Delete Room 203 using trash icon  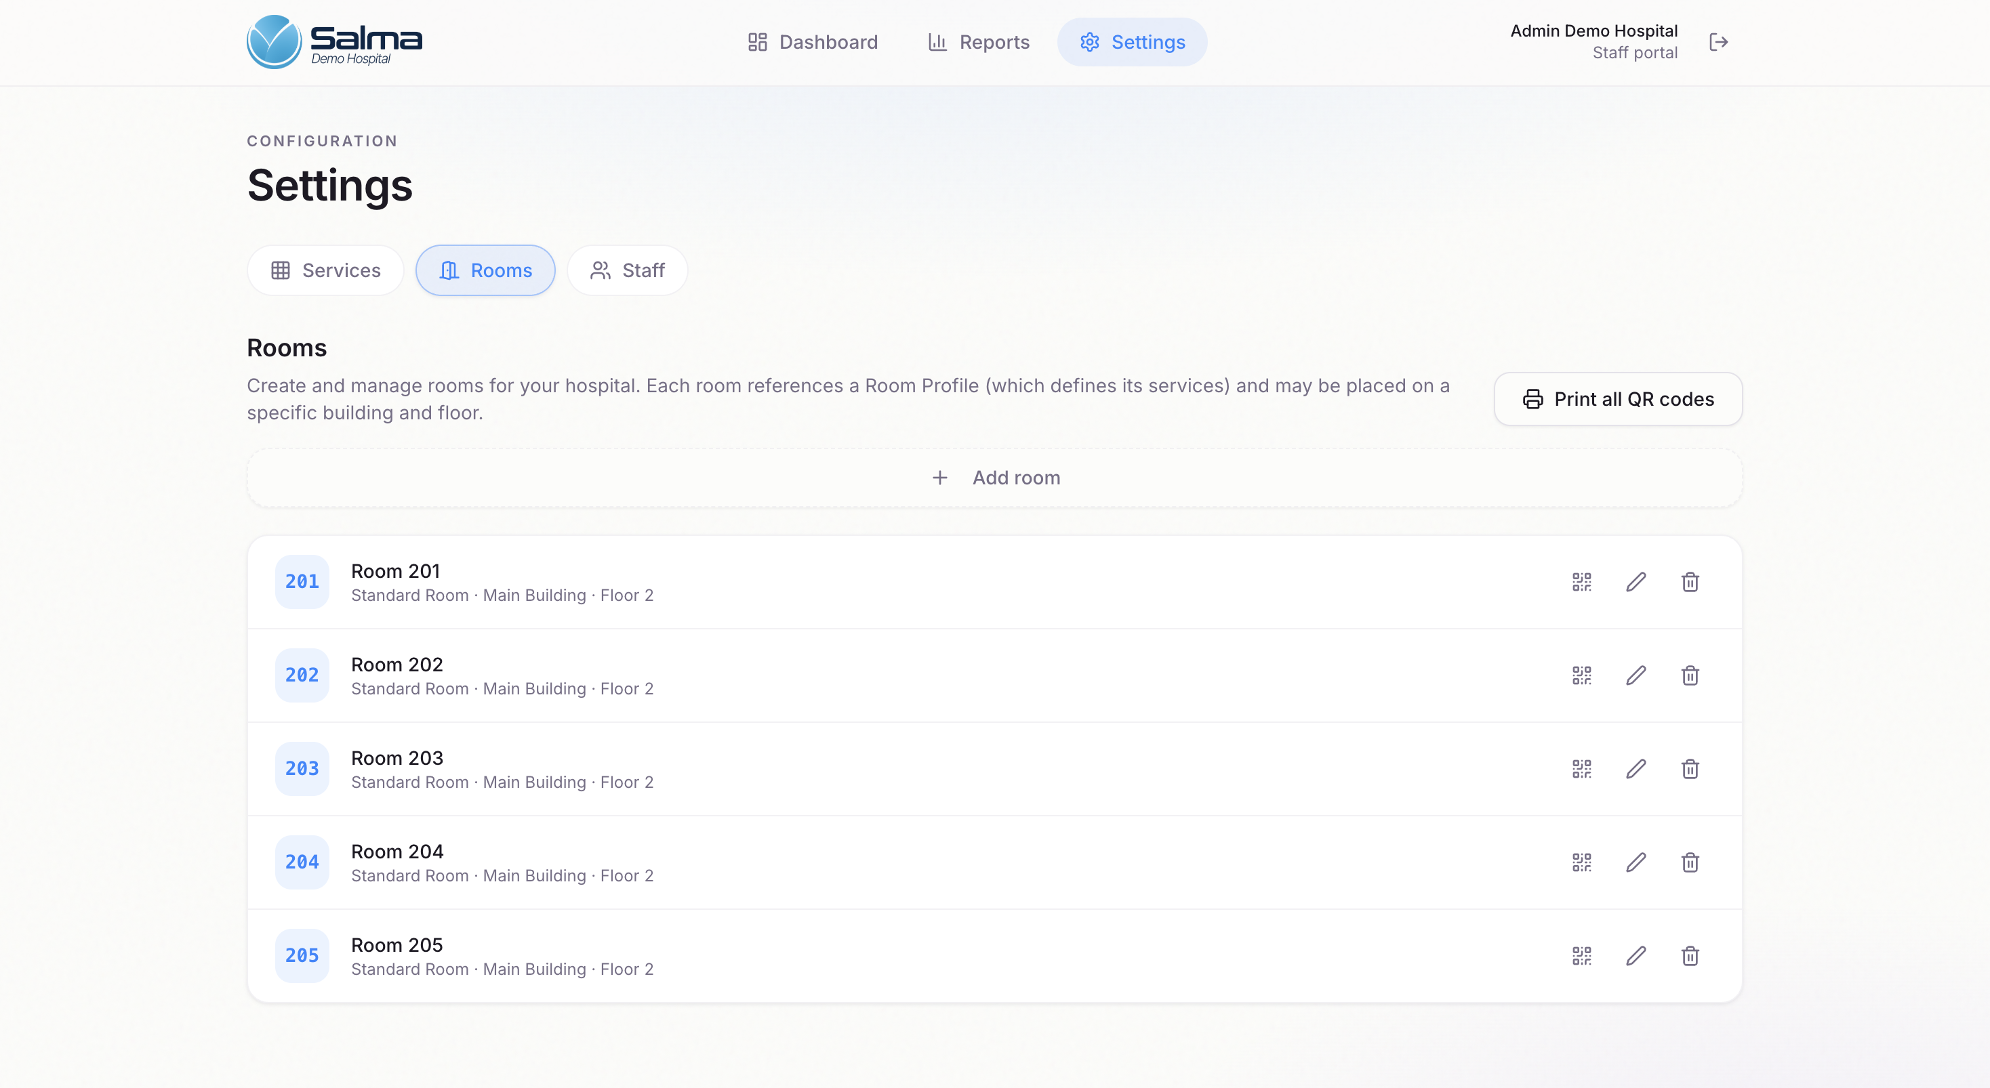point(1690,768)
